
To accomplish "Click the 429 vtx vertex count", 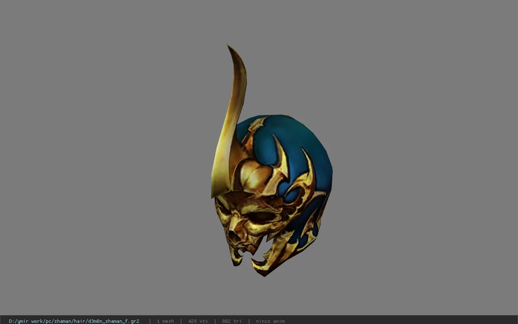I will 198,321.
